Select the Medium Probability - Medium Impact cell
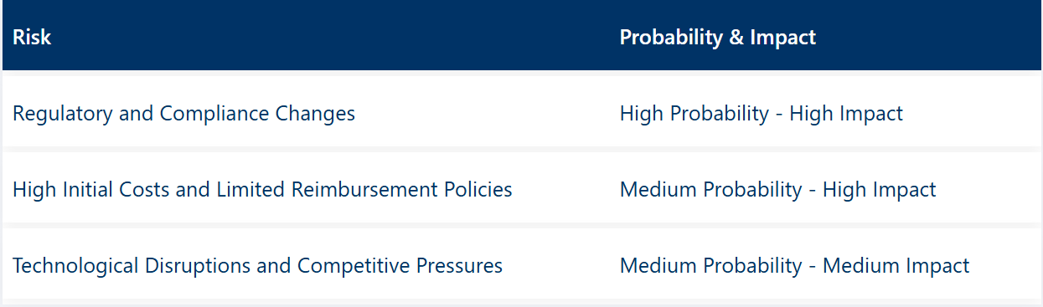Screen dimensions: 1043x307 point(794,266)
